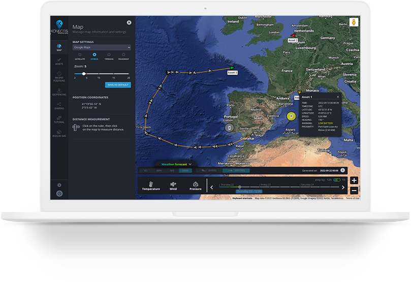The image size is (411, 282).
Task: Switch wind units to MPH tab
Action: (x=159, y=171)
